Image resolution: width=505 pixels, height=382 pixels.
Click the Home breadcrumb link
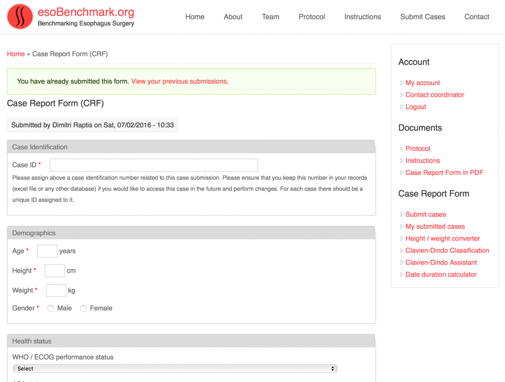pos(16,54)
